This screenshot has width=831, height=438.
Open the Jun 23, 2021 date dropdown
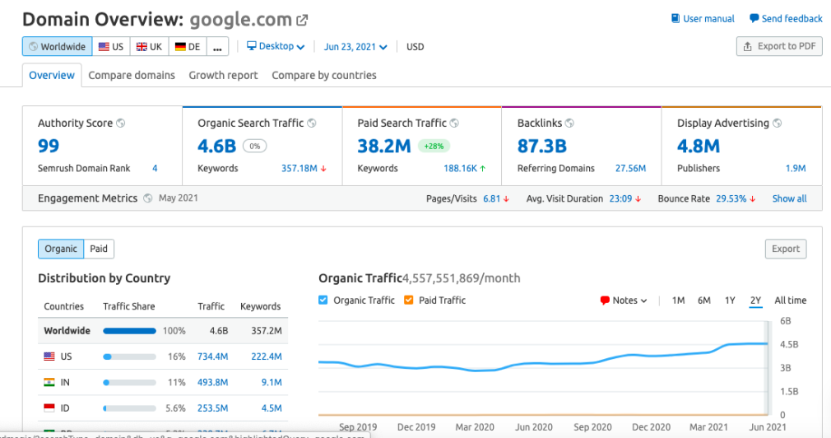click(x=355, y=47)
